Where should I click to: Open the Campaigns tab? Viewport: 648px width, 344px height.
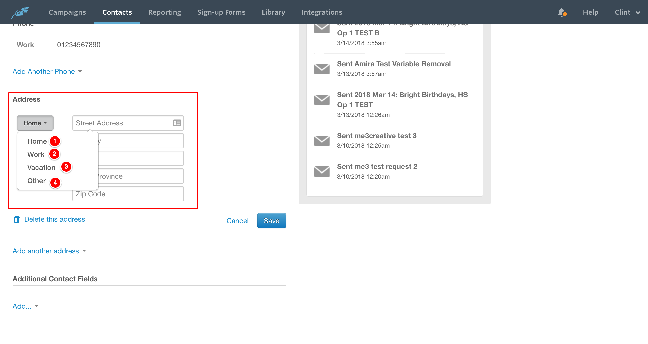click(67, 12)
